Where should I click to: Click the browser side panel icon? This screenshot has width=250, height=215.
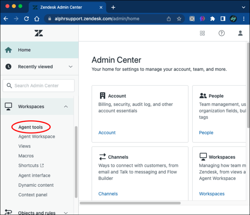pyautogui.click(x=223, y=19)
